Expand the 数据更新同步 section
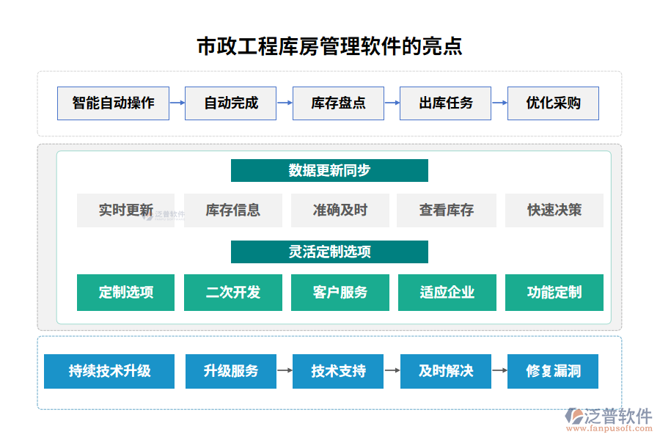 click(x=330, y=170)
